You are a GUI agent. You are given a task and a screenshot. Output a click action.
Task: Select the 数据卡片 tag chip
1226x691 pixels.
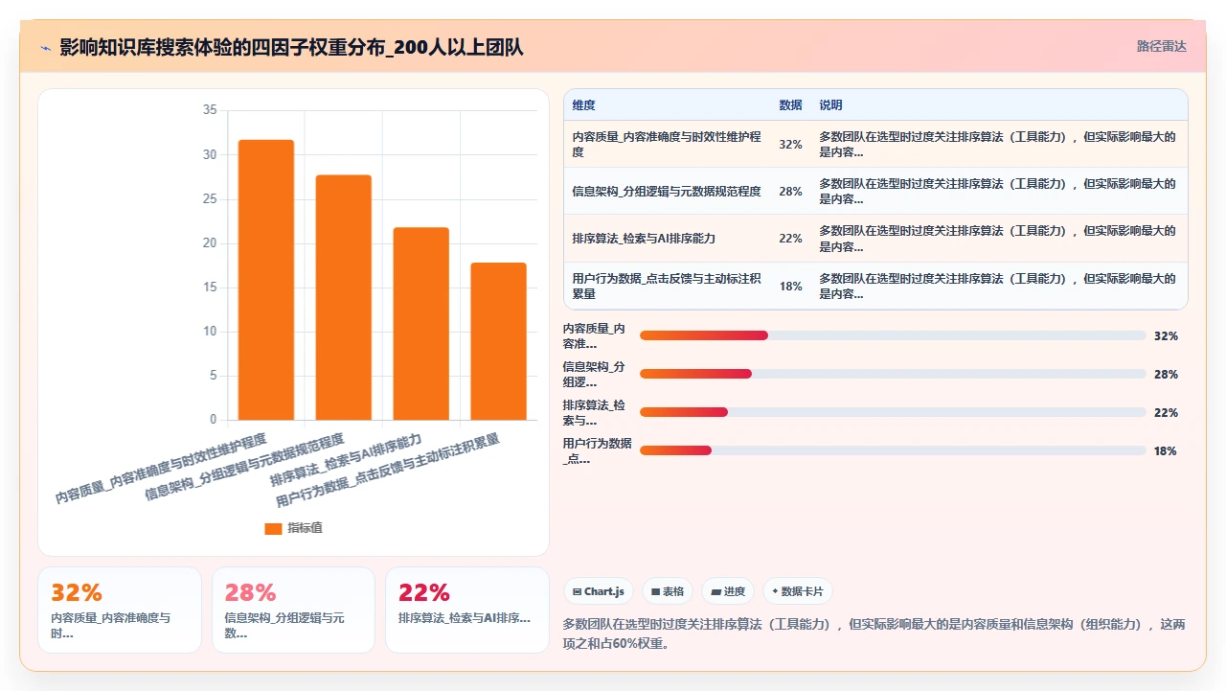796,591
